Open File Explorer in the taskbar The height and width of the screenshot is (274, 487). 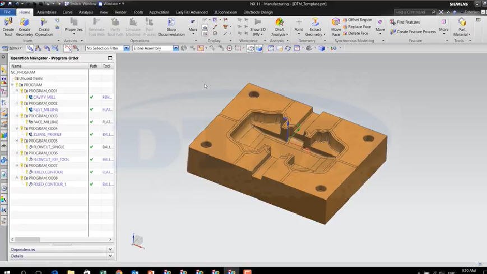pos(71,272)
